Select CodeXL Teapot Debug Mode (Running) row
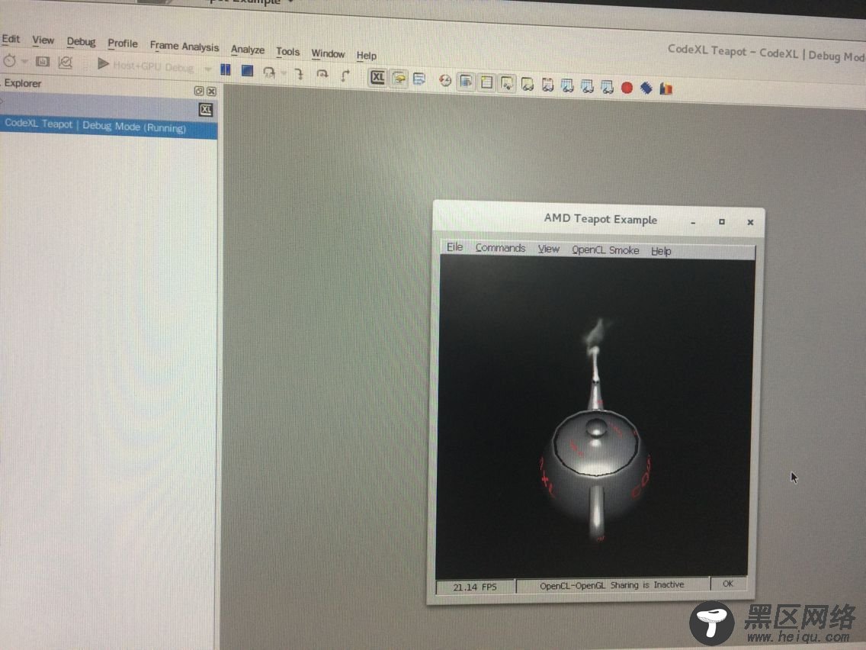 click(x=108, y=127)
